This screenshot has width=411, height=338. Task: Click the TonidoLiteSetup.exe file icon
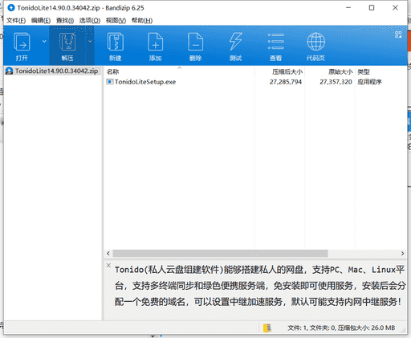click(x=110, y=82)
